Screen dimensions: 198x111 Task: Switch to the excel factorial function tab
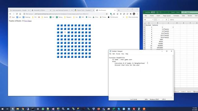click(62, 10)
